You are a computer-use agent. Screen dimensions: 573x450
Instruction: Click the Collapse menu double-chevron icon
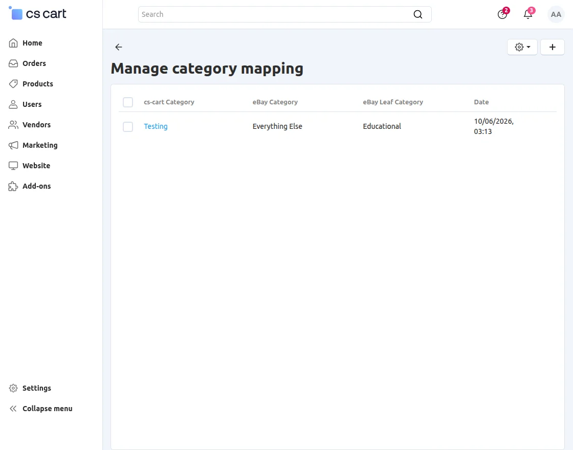pyautogui.click(x=13, y=409)
